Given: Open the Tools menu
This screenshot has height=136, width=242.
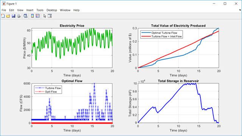Looking at the screenshot, I should 40,10.
